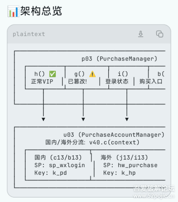Click the download icon in code header
The width and height of the screenshot is (178, 202).
tap(141, 34)
